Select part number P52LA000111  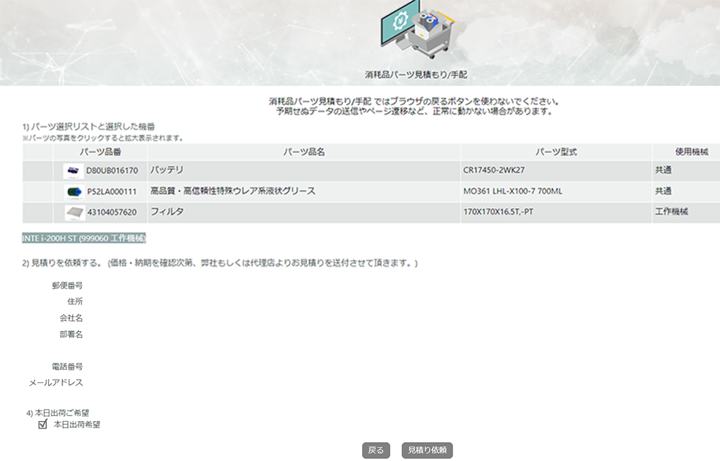(112, 192)
